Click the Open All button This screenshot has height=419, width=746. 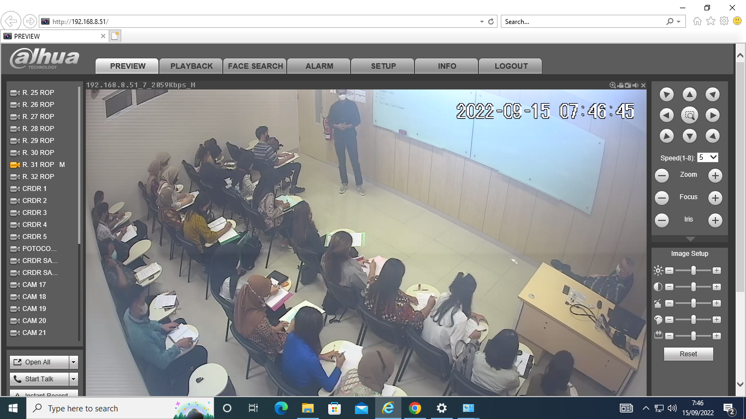tap(39, 362)
